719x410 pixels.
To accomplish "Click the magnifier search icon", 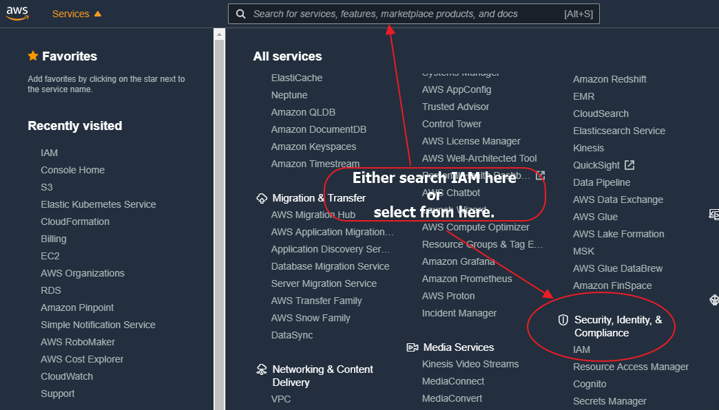I will click(x=241, y=14).
